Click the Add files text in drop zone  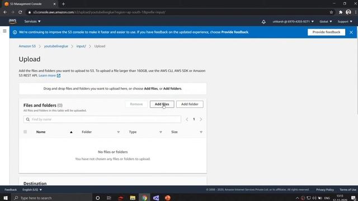click(150, 89)
